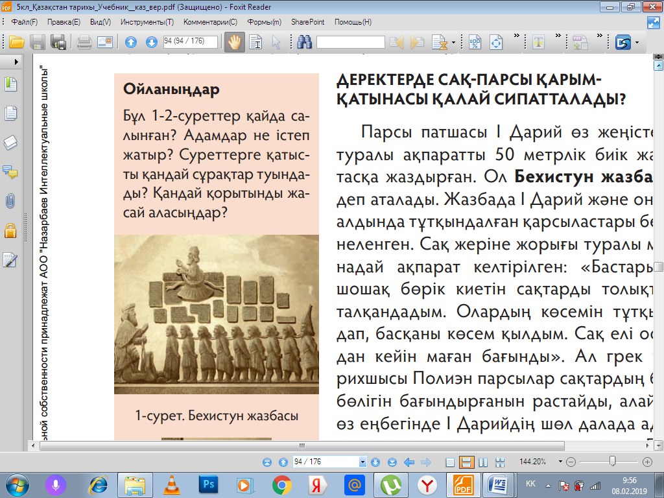Open Photoshop from the taskbar
The height and width of the screenshot is (498, 664).
tap(208, 485)
